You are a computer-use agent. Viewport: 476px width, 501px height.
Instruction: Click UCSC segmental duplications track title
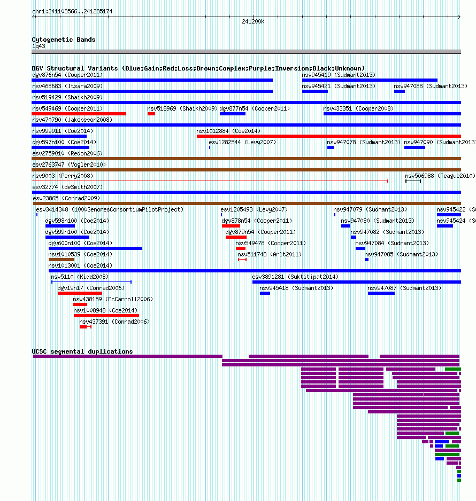(82, 351)
